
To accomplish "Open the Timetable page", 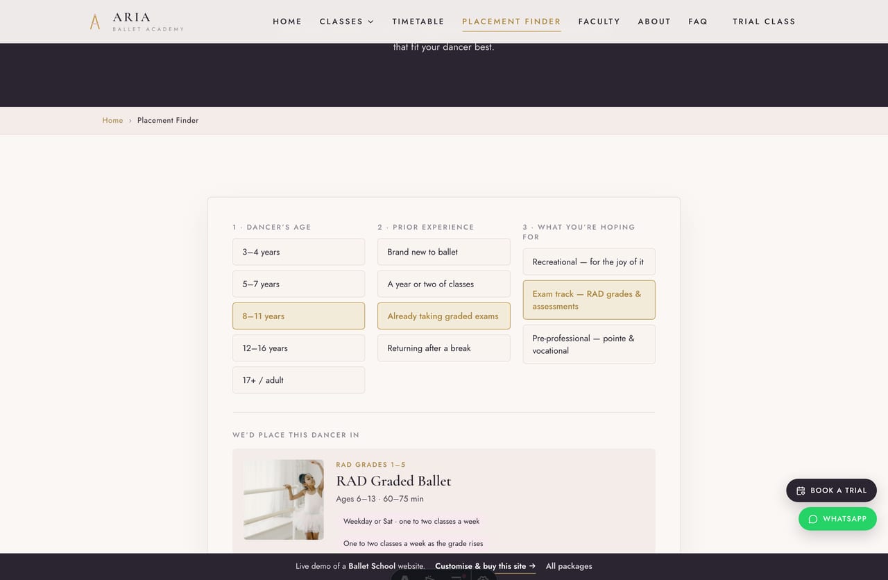I will 418,22.
